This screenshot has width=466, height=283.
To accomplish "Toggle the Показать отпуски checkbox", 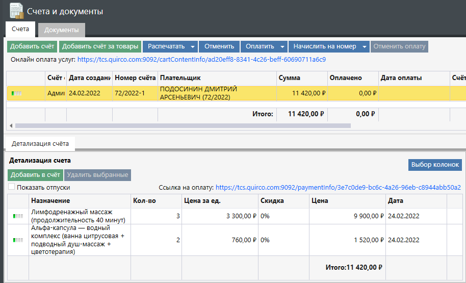I will [x=12, y=187].
